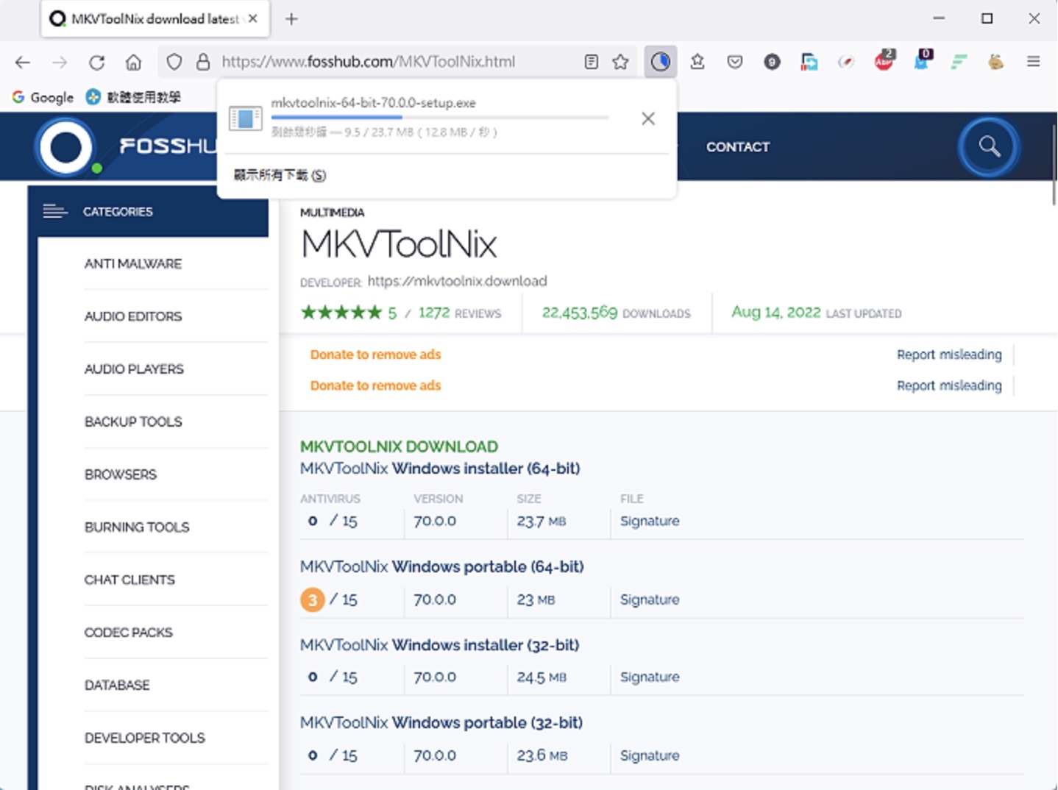View the 1272 reviews link
This screenshot has height=790, width=1058.
coord(459,313)
